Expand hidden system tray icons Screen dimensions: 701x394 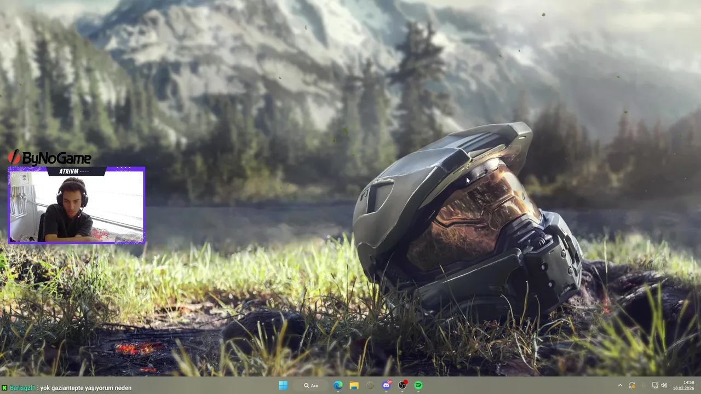pos(620,385)
